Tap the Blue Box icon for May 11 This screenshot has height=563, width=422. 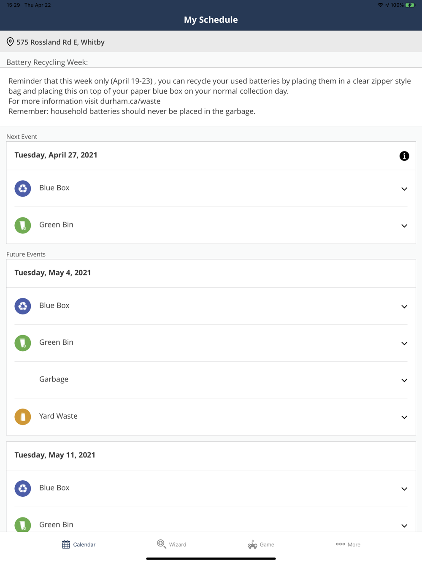(23, 488)
